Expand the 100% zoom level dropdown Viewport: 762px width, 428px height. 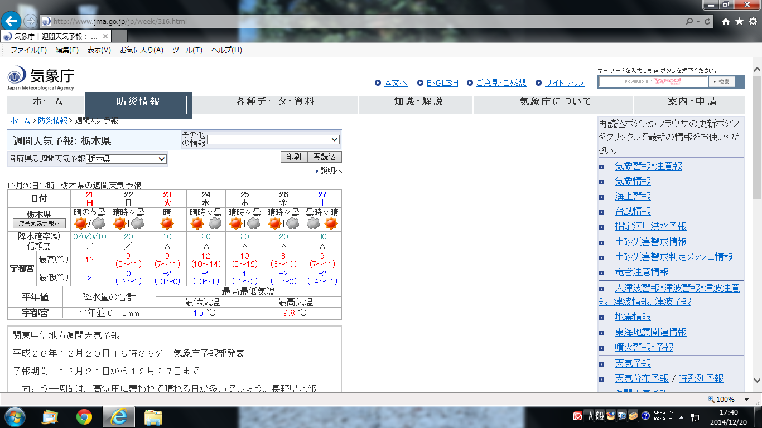pyautogui.click(x=746, y=400)
